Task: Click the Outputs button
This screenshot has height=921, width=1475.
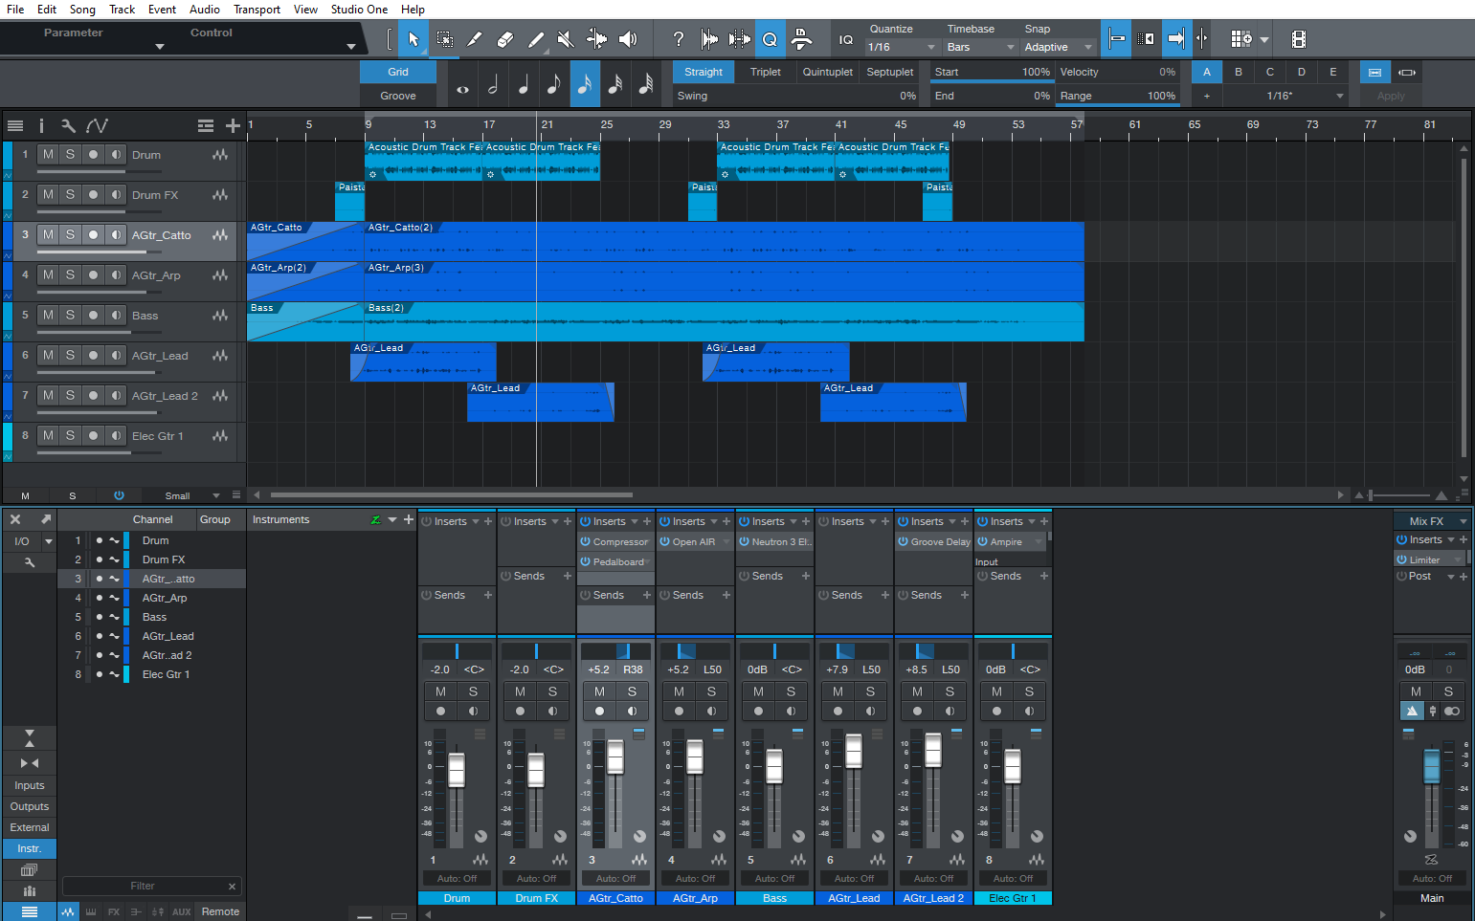Action: pos(30,806)
